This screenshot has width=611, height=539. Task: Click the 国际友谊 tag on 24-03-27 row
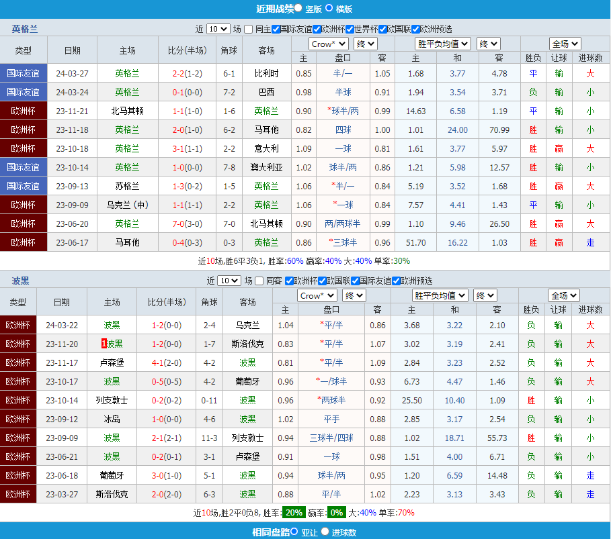[x=24, y=73]
